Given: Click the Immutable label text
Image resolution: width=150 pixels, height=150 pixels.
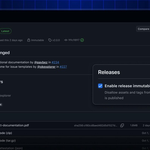Looking at the screenshot, I should (x=37, y=40).
